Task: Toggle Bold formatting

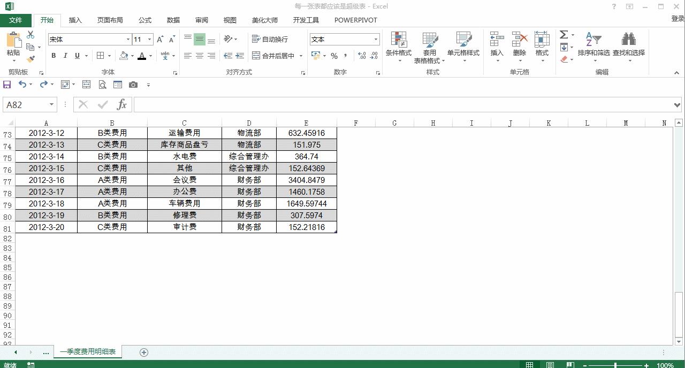Action: [54, 56]
